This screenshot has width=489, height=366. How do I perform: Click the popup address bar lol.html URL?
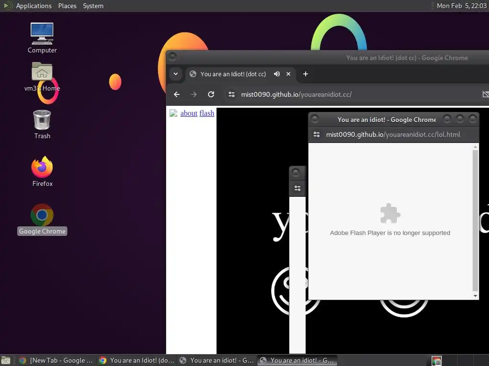pos(393,134)
